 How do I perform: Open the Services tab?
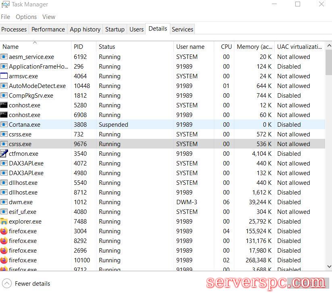click(182, 29)
